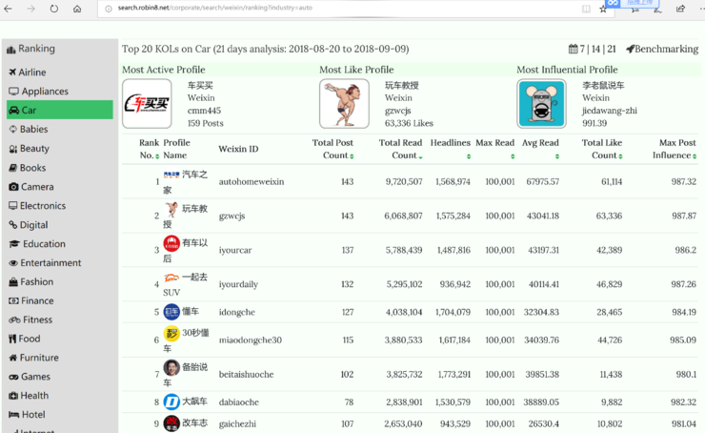
Task: Reload the page with refresh icon
Action: click(54, 9)
